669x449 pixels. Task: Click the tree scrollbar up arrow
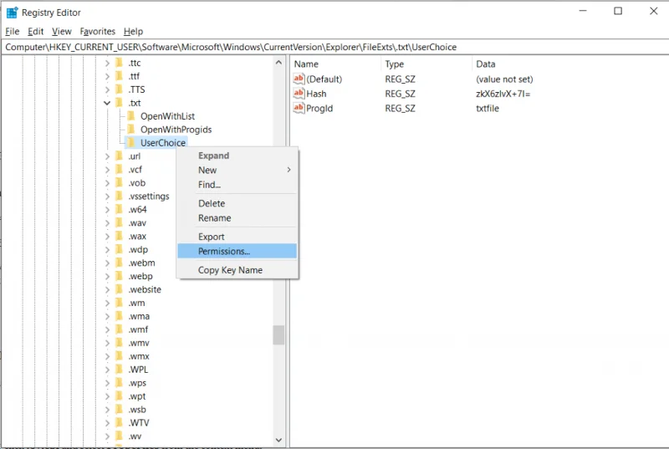[x=278, y=63]
